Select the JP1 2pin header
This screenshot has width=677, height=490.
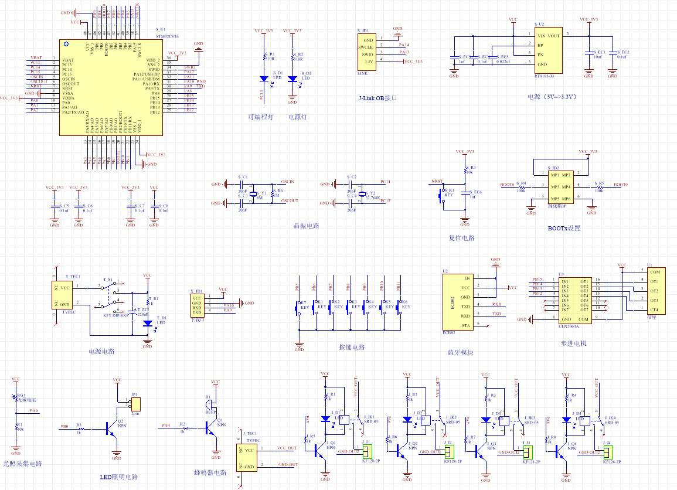point(135,404)
